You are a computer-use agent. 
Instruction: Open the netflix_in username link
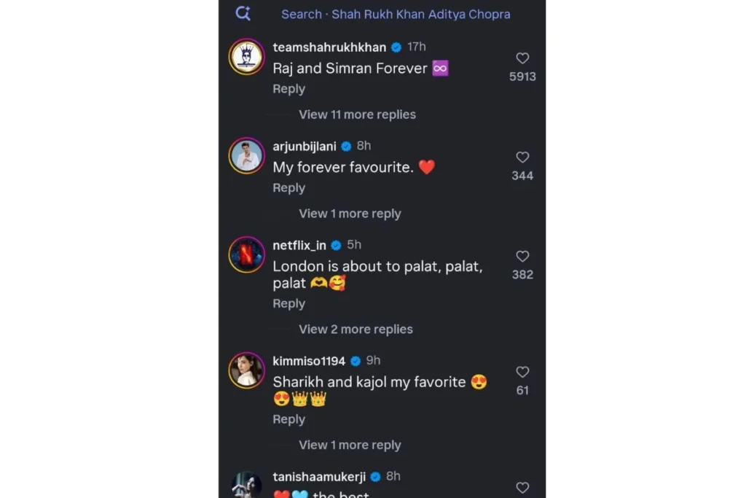click(299, 245)
